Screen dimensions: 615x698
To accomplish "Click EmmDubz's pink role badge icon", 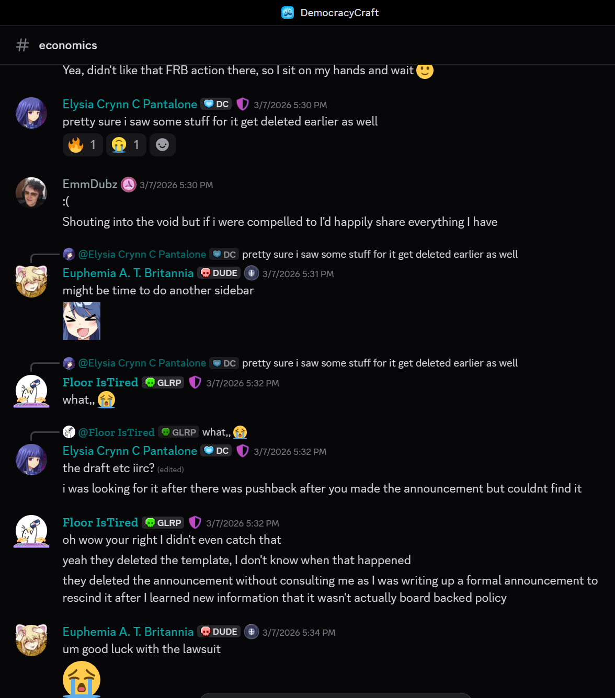I will tap(129, 185).
